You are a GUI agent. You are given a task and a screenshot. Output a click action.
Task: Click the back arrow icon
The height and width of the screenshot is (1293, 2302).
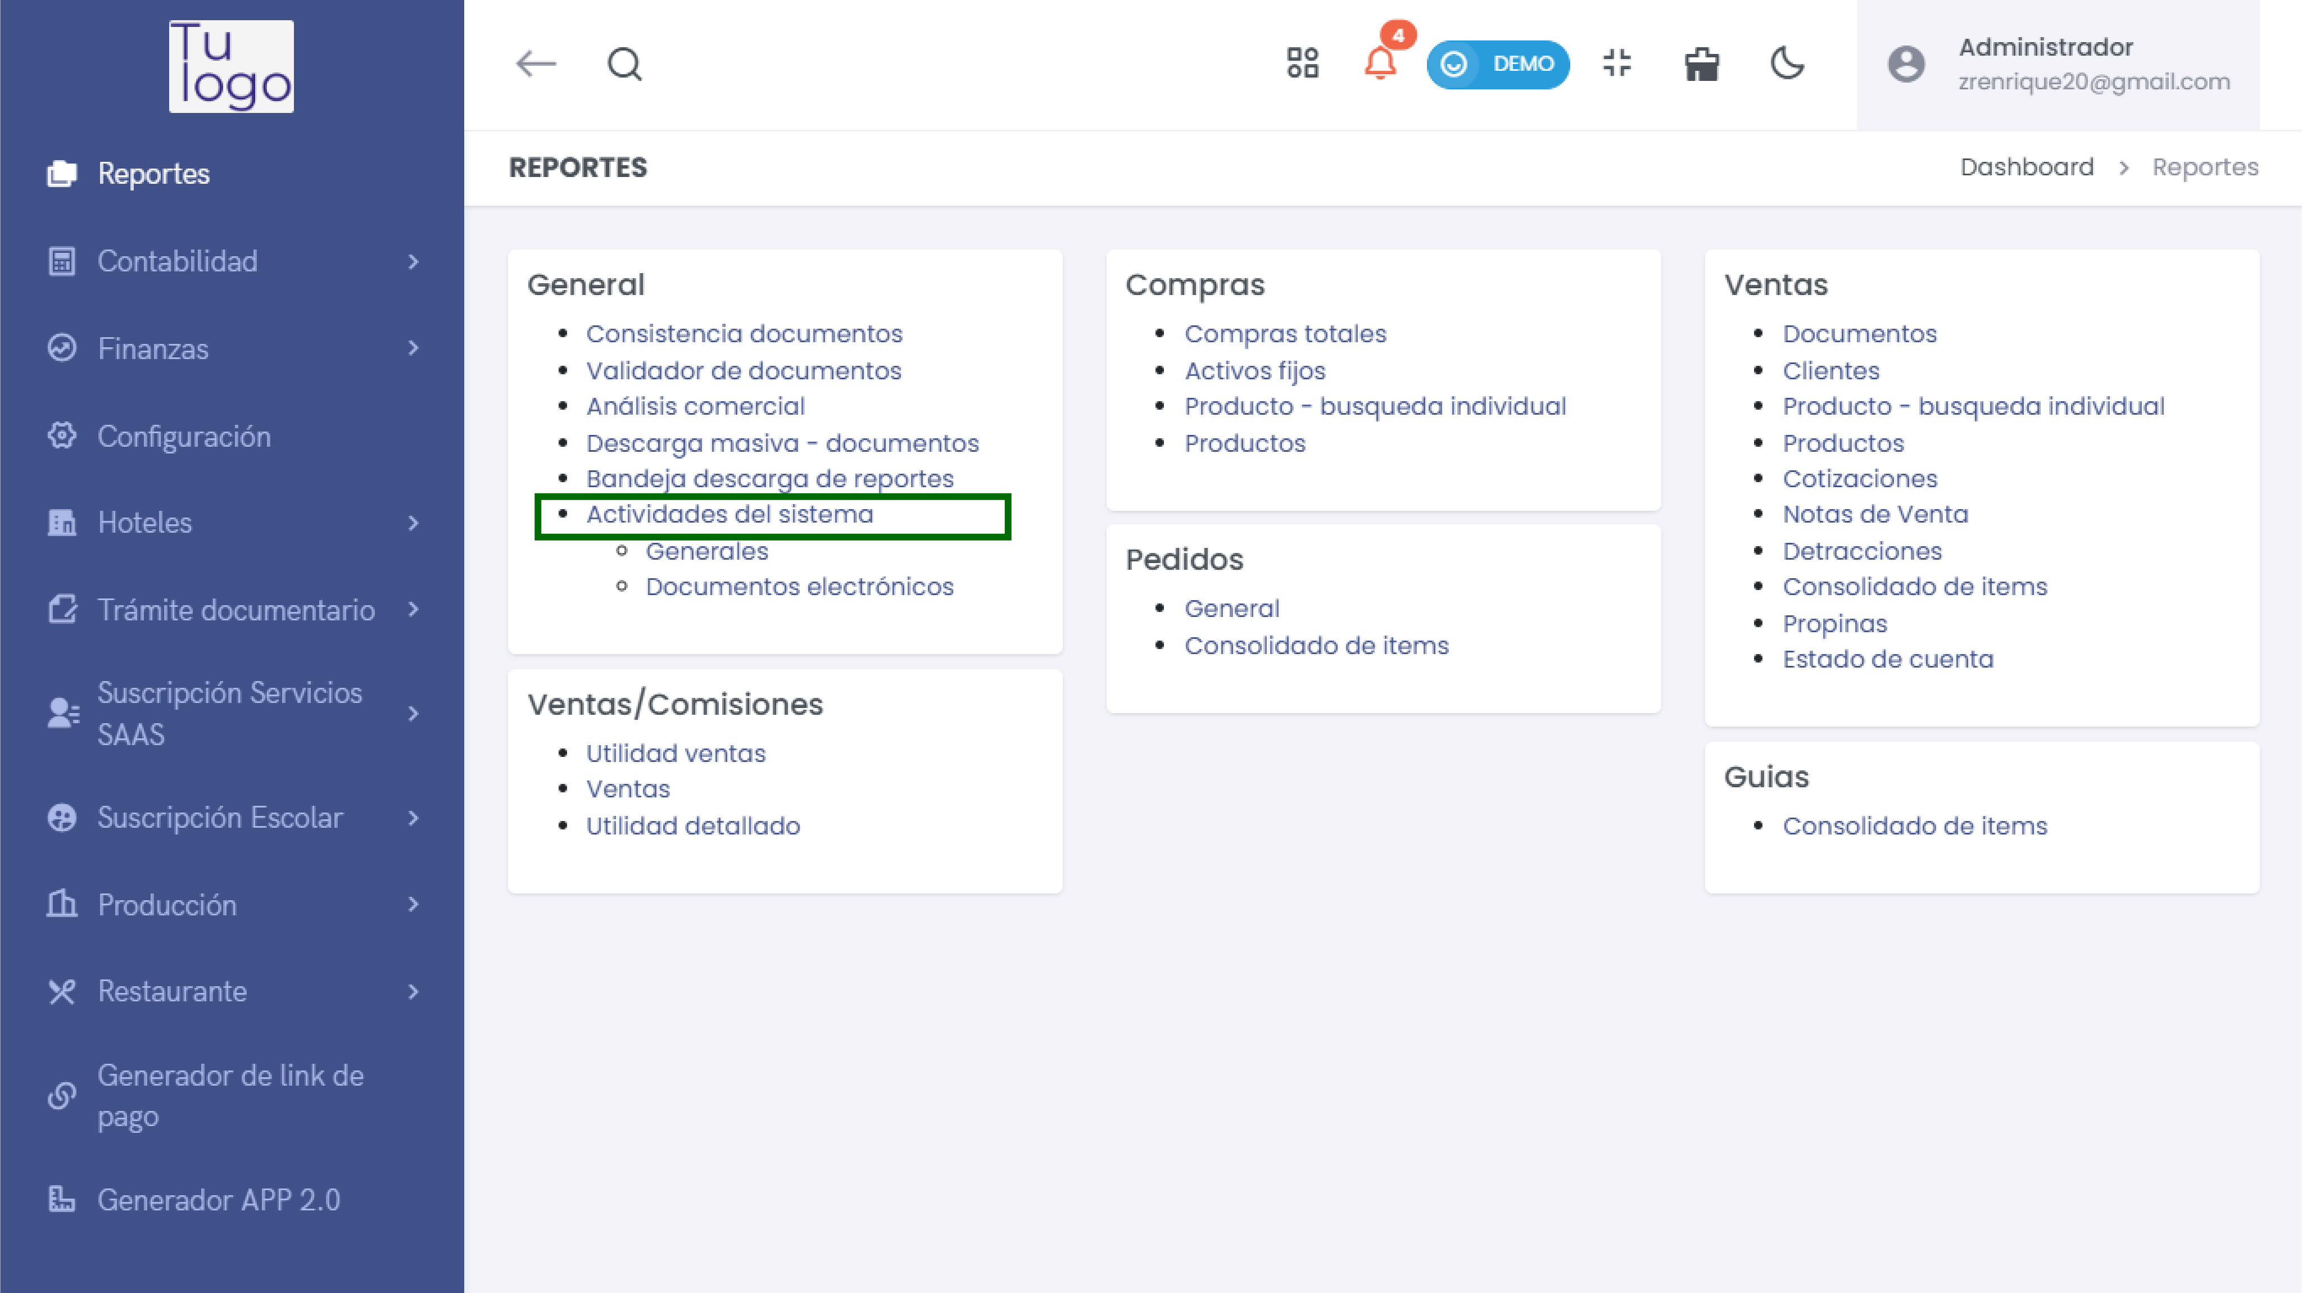click(536, 64)
